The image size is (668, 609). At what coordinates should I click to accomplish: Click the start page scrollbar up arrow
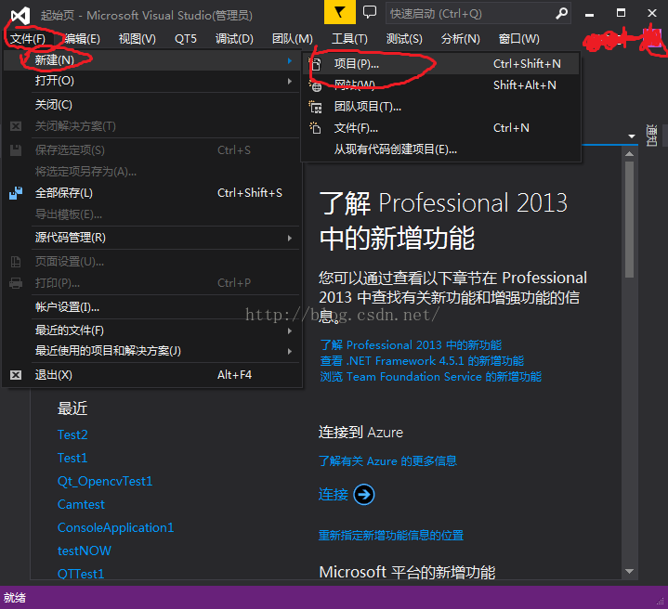click(x=630, y=153)
